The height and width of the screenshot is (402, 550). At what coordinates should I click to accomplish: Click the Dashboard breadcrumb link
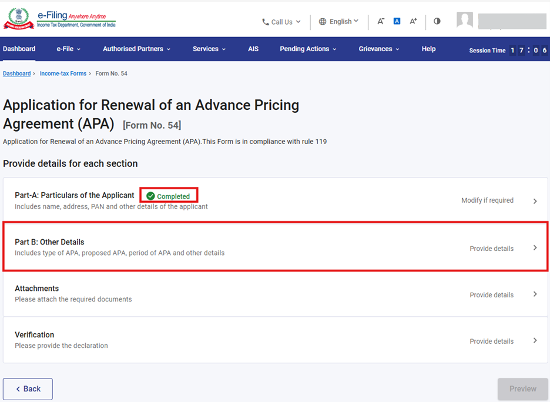point(16,73)
